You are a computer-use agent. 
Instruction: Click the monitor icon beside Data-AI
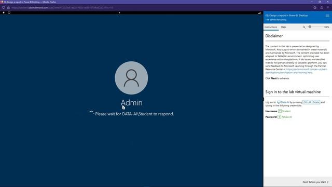click(279, 102)
